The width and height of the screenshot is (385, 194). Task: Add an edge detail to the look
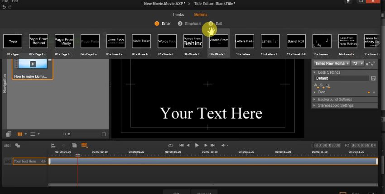[322, 85]
